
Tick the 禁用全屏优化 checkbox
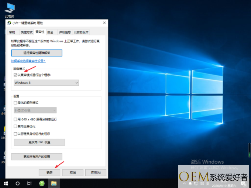point(15,126)
